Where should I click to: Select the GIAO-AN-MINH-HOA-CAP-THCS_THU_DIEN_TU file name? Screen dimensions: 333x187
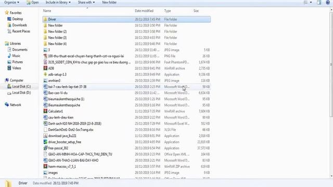(x=80, y=154)
